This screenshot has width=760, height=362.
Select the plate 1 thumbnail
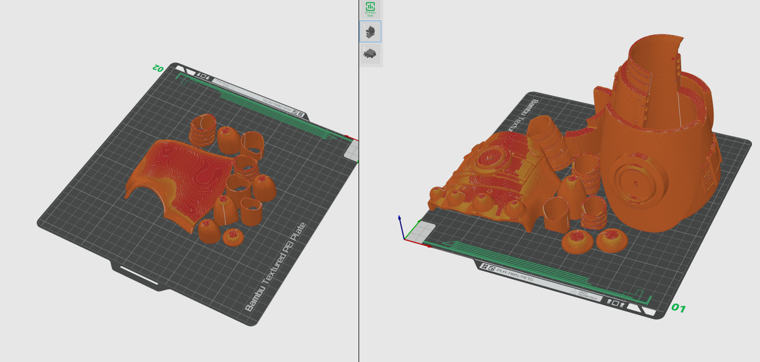[370, 32]
